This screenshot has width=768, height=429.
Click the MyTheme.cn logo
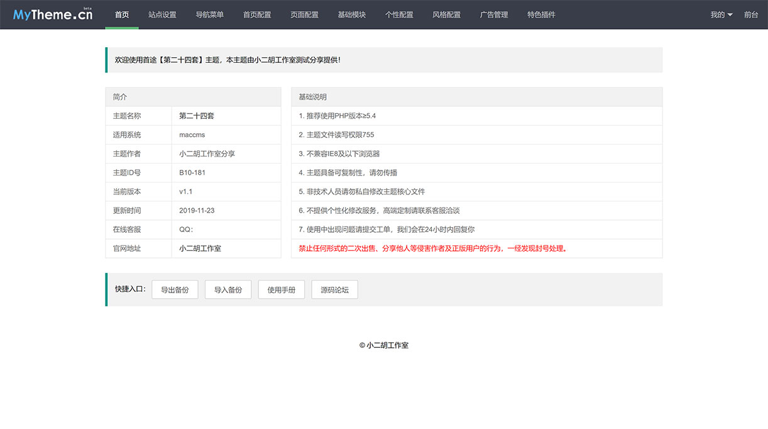(x=52, y=14)
